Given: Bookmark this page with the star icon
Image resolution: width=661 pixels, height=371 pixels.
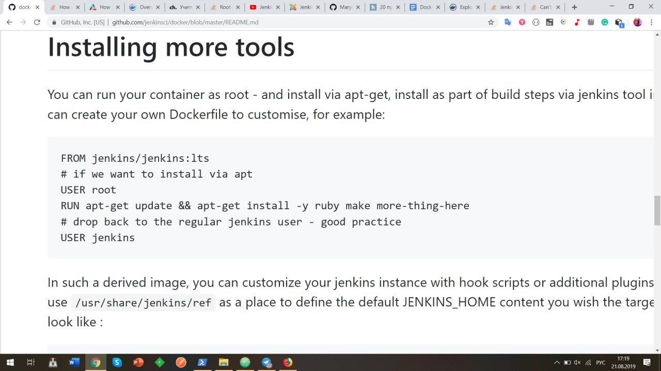Looking at the screenshot, I should pyautogui.click(x=491, y=22).
